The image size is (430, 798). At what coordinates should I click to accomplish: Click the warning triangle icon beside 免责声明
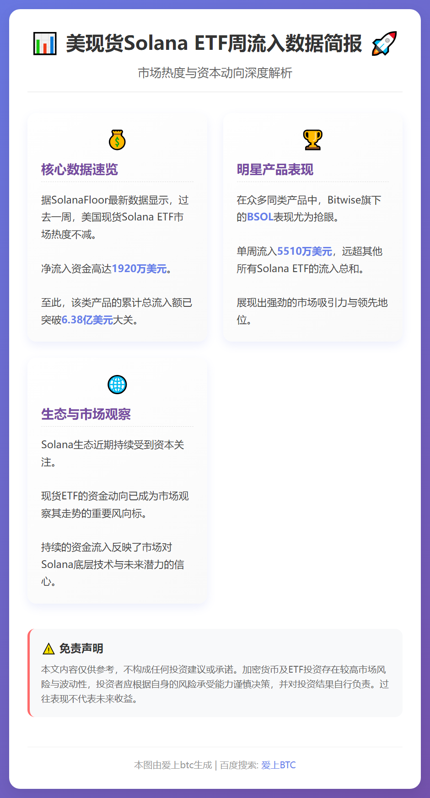[x=48, y=648]
